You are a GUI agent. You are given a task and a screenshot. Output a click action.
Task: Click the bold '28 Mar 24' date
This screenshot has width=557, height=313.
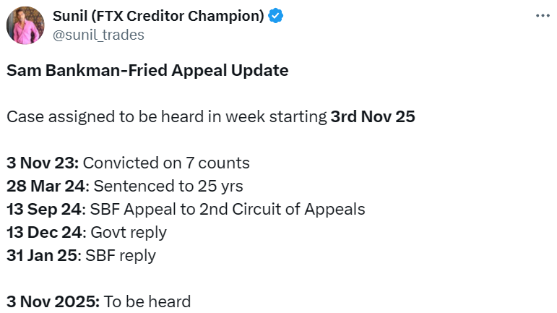tap(46, 186)
